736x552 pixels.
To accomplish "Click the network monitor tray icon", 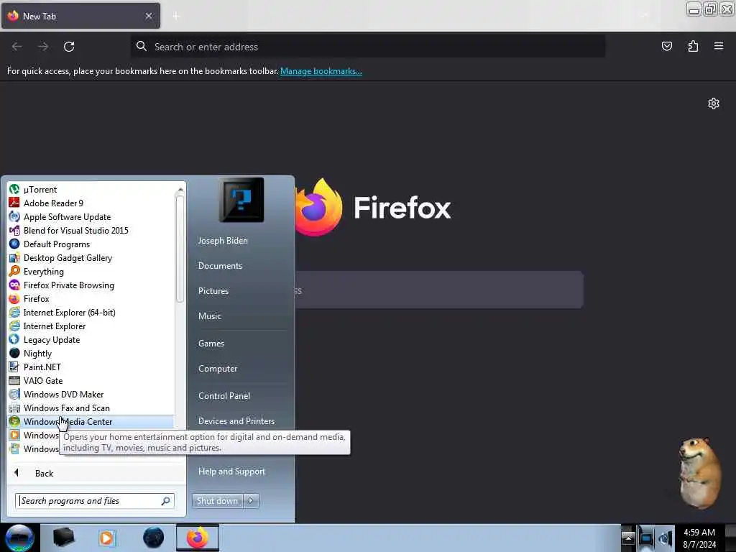I will pyautogui.click(x=646, y=538).
